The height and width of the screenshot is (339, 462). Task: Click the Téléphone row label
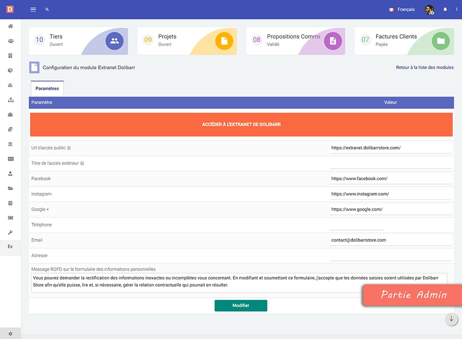pos(42,225)
